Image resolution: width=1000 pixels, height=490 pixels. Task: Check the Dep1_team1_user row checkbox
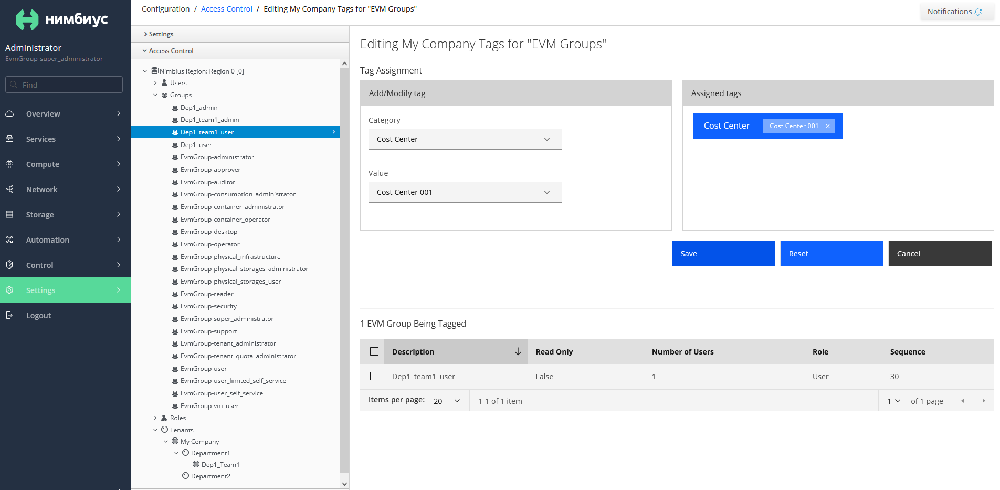374,376
